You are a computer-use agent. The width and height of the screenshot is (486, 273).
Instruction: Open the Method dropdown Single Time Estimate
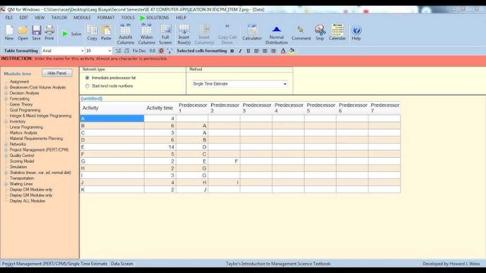pos(240,84)
